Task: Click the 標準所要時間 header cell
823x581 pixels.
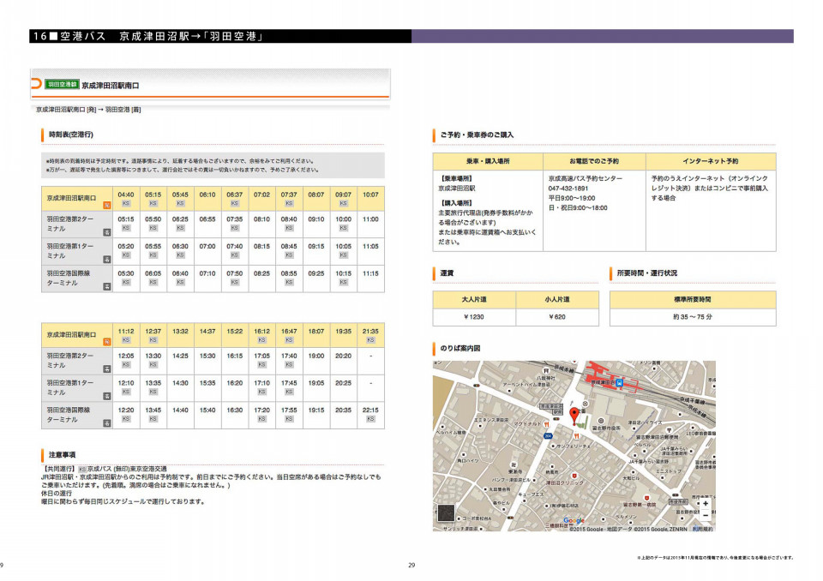Action: pos(693,300)
